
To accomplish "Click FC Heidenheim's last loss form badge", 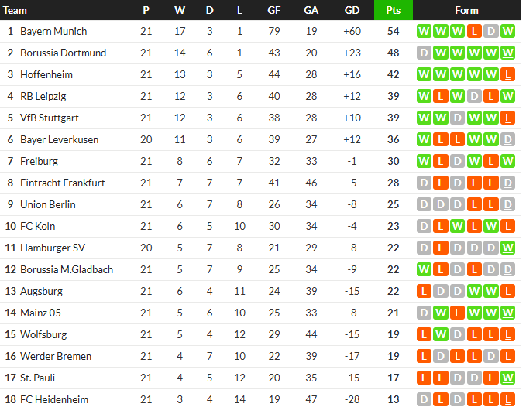I will click(507, 399).
